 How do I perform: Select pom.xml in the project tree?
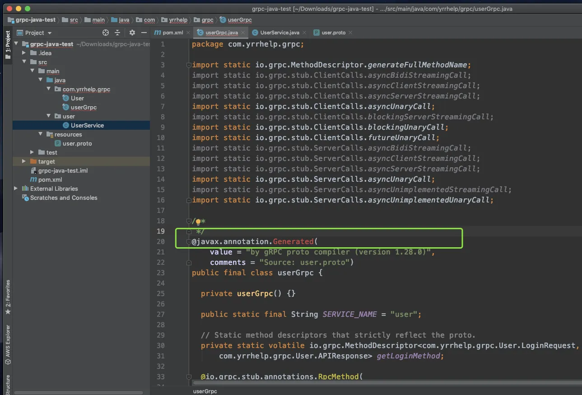pyautogui.click(x=50, y=179)
